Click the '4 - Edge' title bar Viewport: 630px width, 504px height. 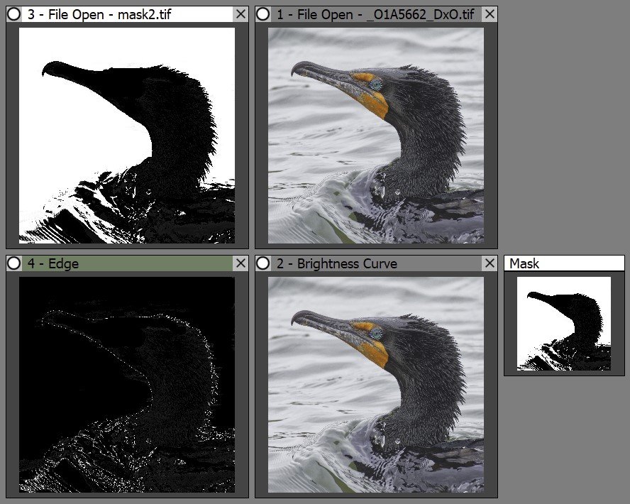tap(128, 263)
